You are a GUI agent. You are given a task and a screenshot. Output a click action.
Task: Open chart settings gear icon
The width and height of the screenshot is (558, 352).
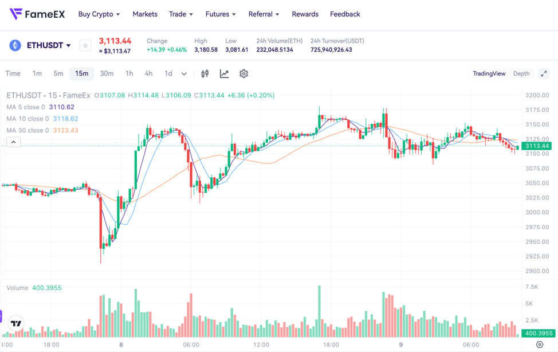(243, 73)
